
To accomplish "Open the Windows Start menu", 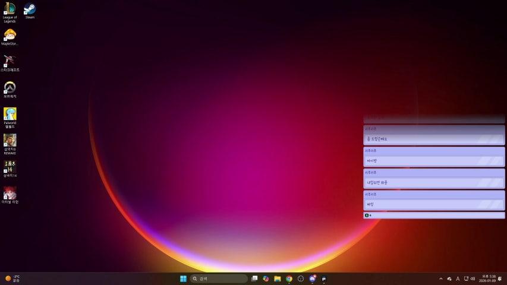I will click(183, 278).
